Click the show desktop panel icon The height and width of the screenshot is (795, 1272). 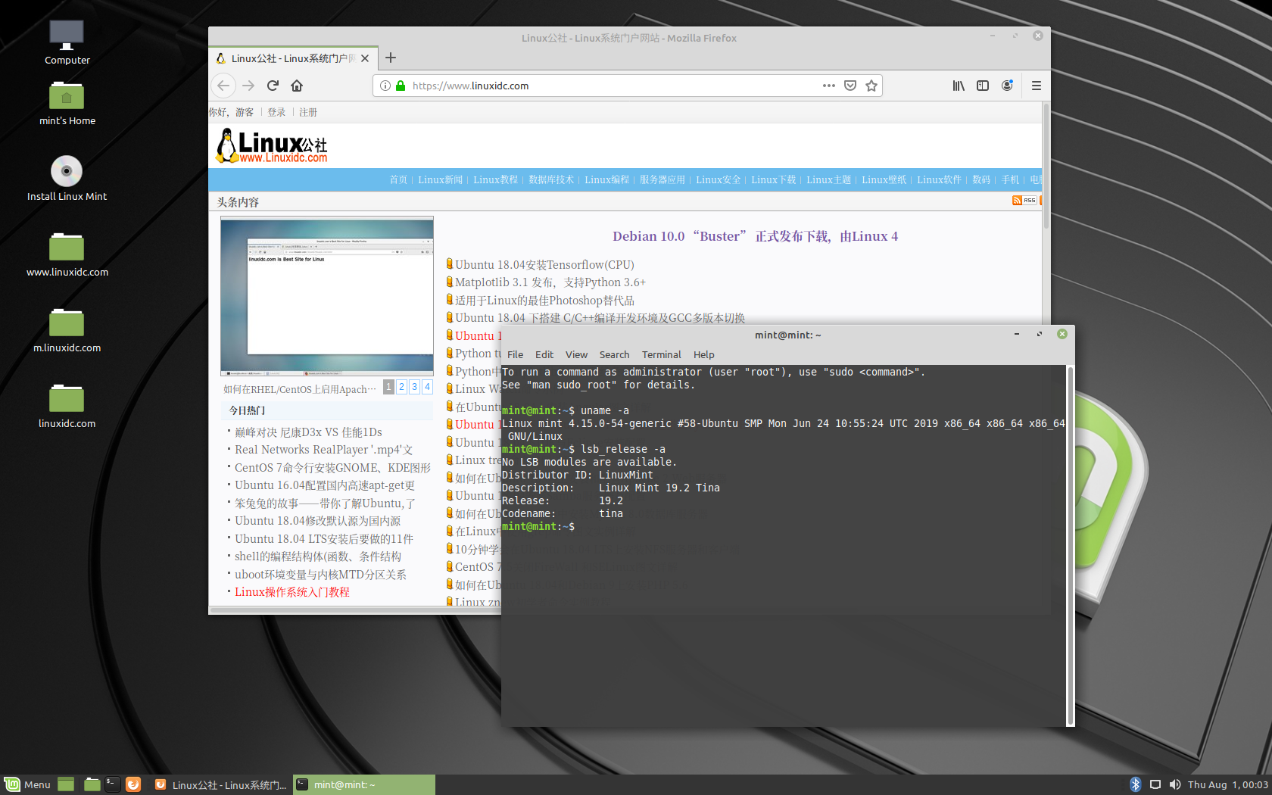click(66, 784)
